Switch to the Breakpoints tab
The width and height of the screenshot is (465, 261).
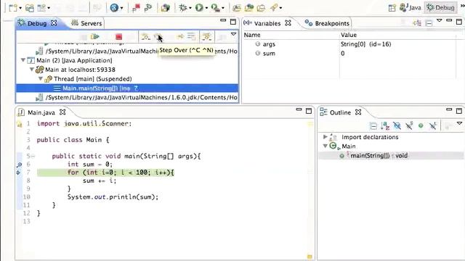(x=328, y=23)
